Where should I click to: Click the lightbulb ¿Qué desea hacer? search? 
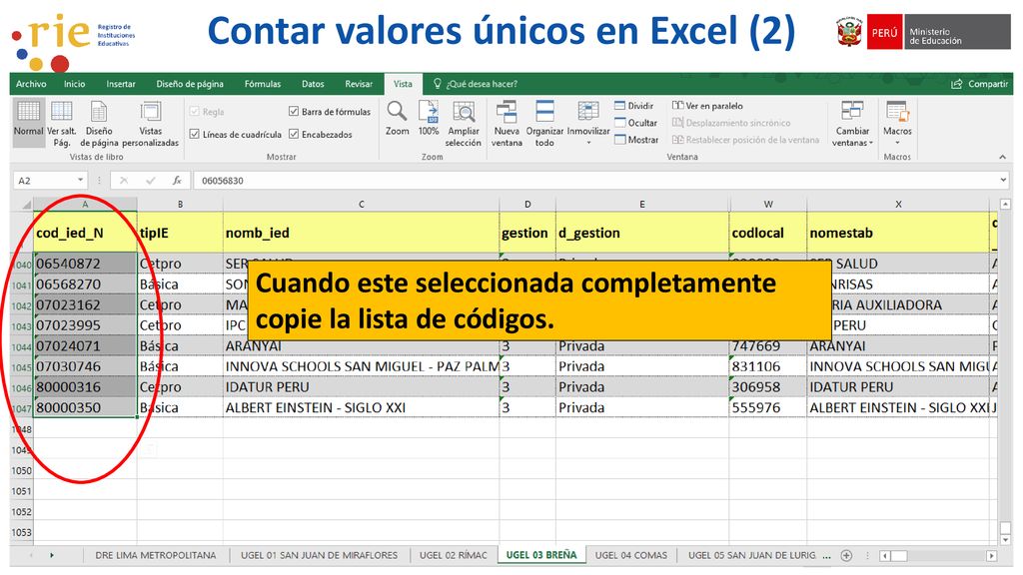point(475,84)
